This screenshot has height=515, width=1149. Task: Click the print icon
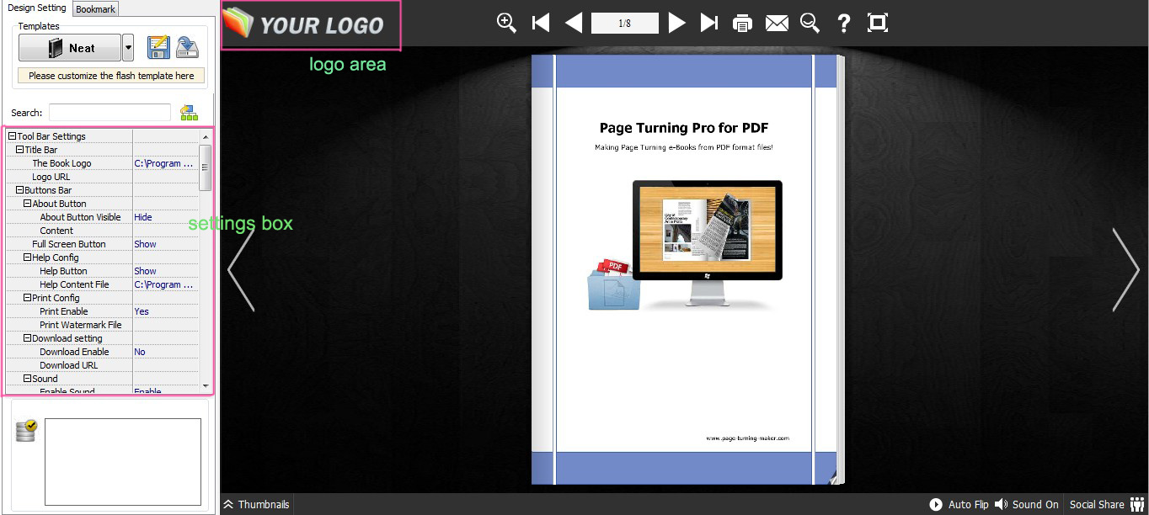[742, 24]
